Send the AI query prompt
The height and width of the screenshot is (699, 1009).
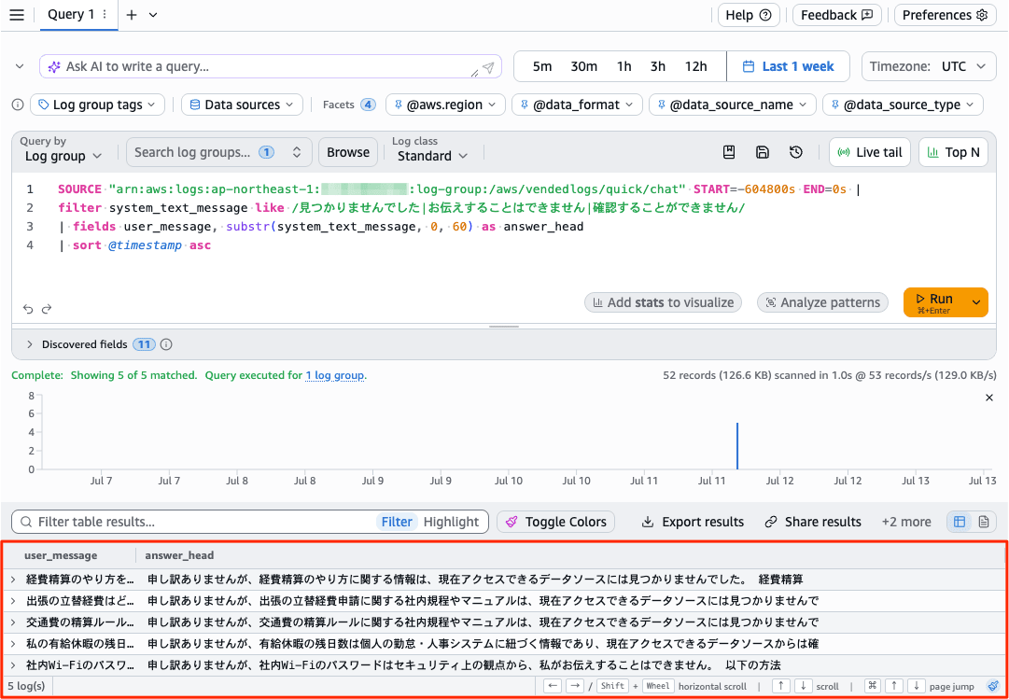(488, 67)
